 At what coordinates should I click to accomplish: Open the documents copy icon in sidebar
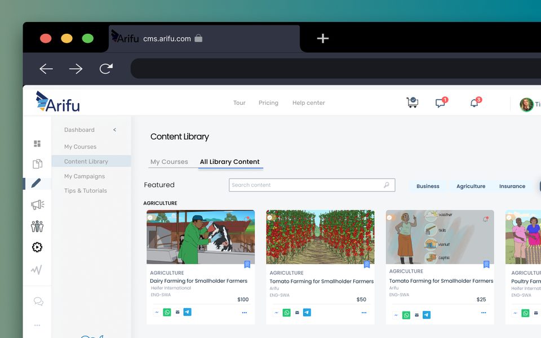[x=37, y=164]
